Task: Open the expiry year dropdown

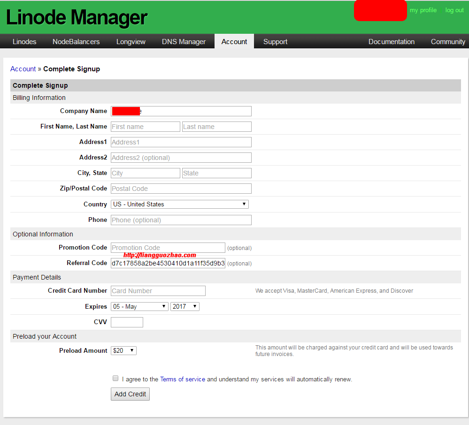Action: 185,306
